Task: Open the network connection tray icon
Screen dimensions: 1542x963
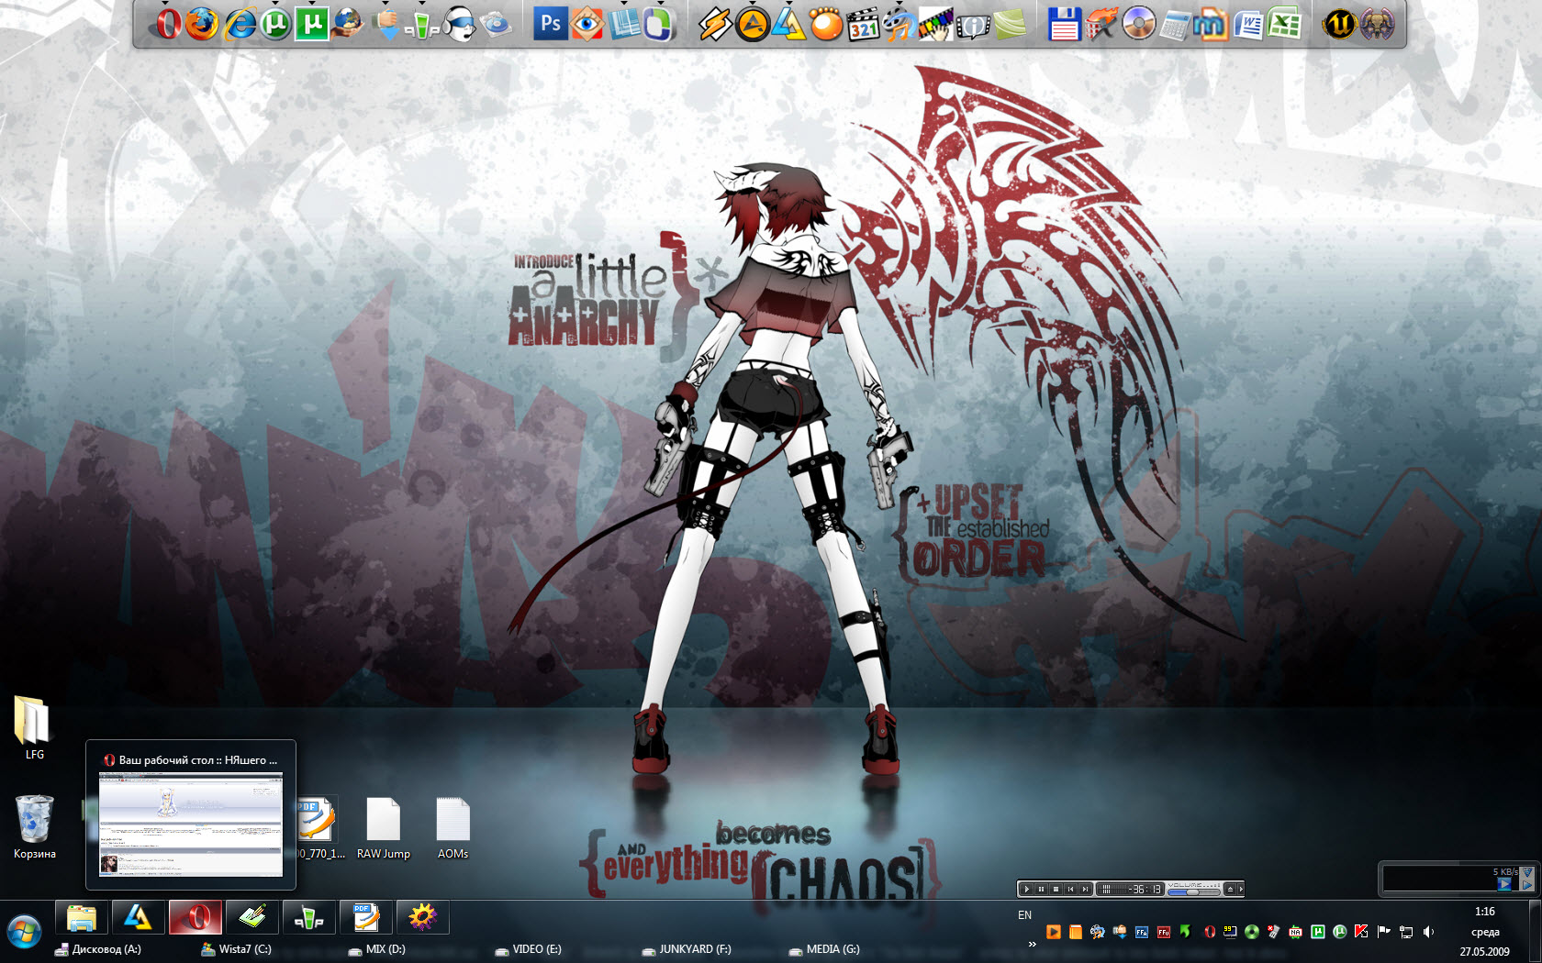Action: [x=1405, y=932]
